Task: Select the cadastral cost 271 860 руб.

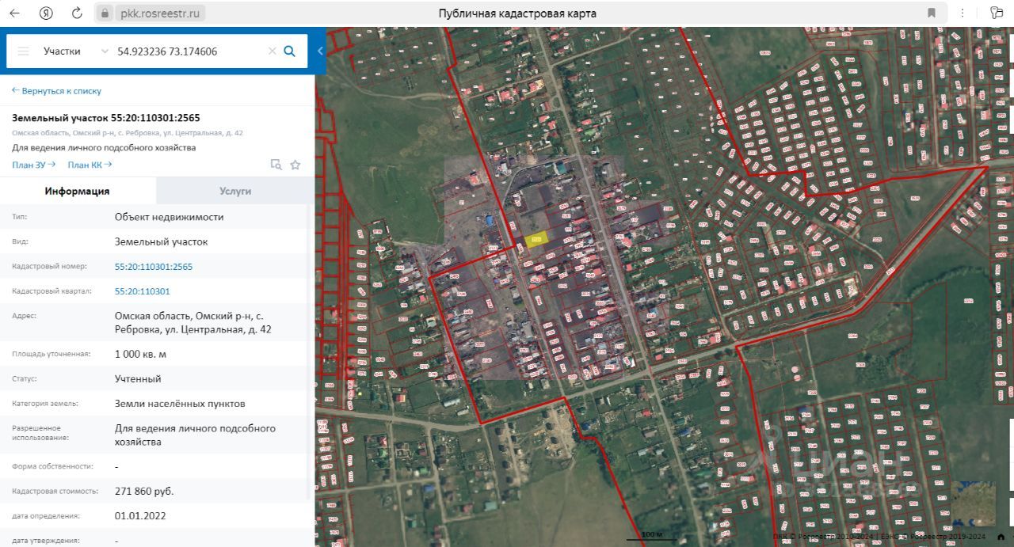Action: point(144,491)
